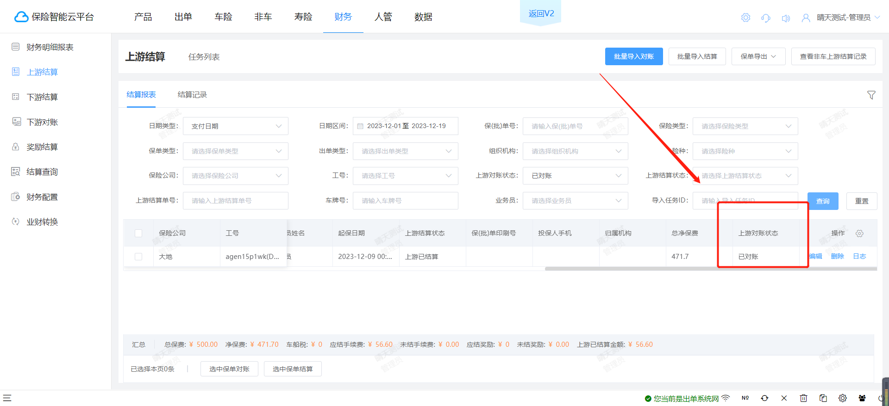Click the 查询 button

tap(823, 201)
